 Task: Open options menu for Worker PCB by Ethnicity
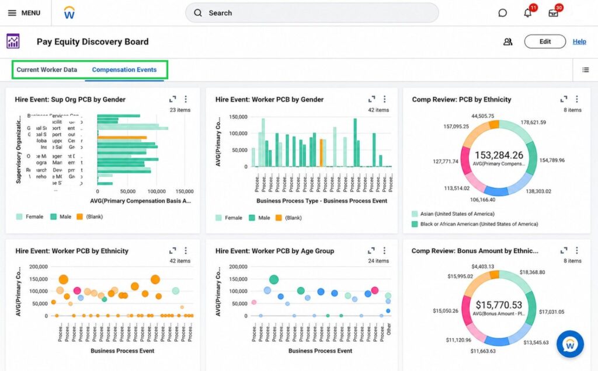(x=186, y=250)
